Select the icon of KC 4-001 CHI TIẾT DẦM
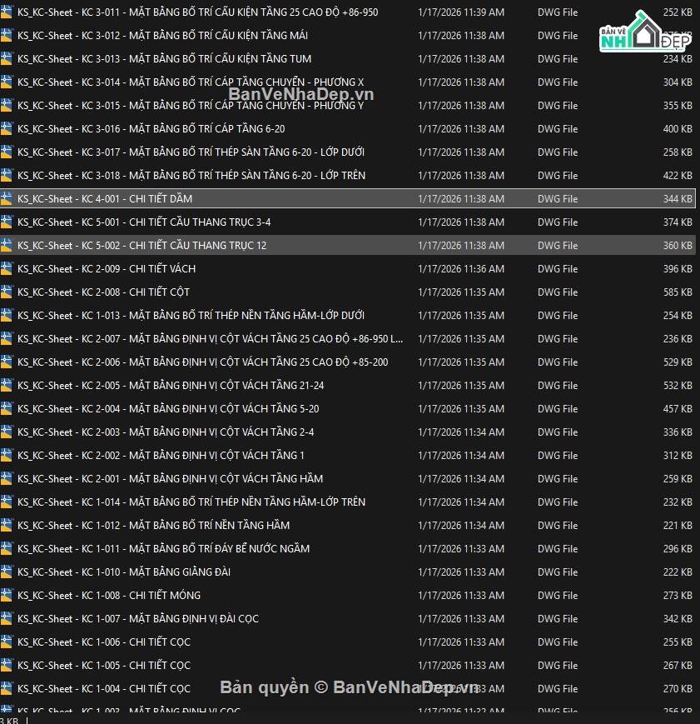The height and width of the screenshot is (724, 700). point(7,198)
